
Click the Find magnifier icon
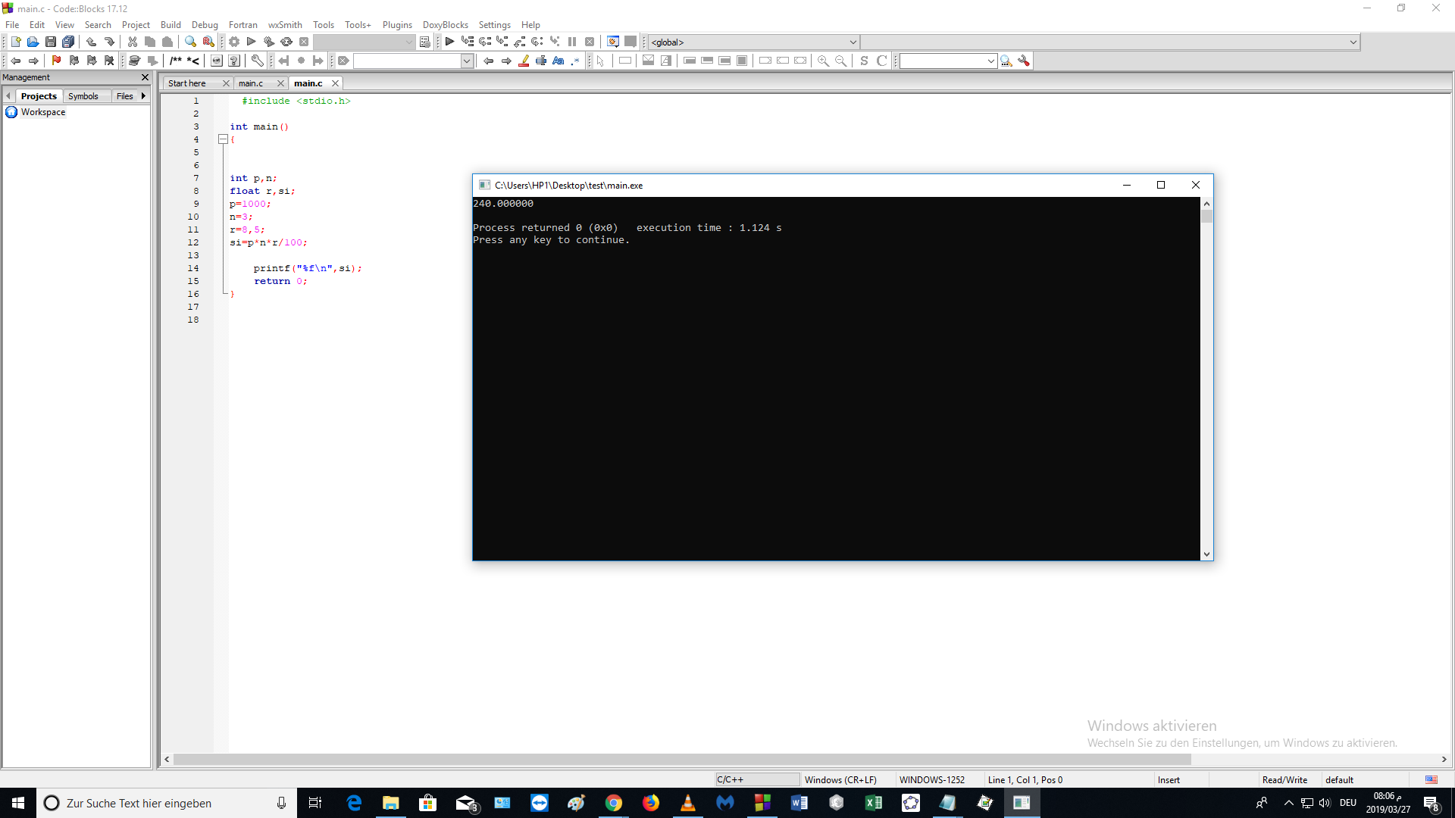coord(190,42)
